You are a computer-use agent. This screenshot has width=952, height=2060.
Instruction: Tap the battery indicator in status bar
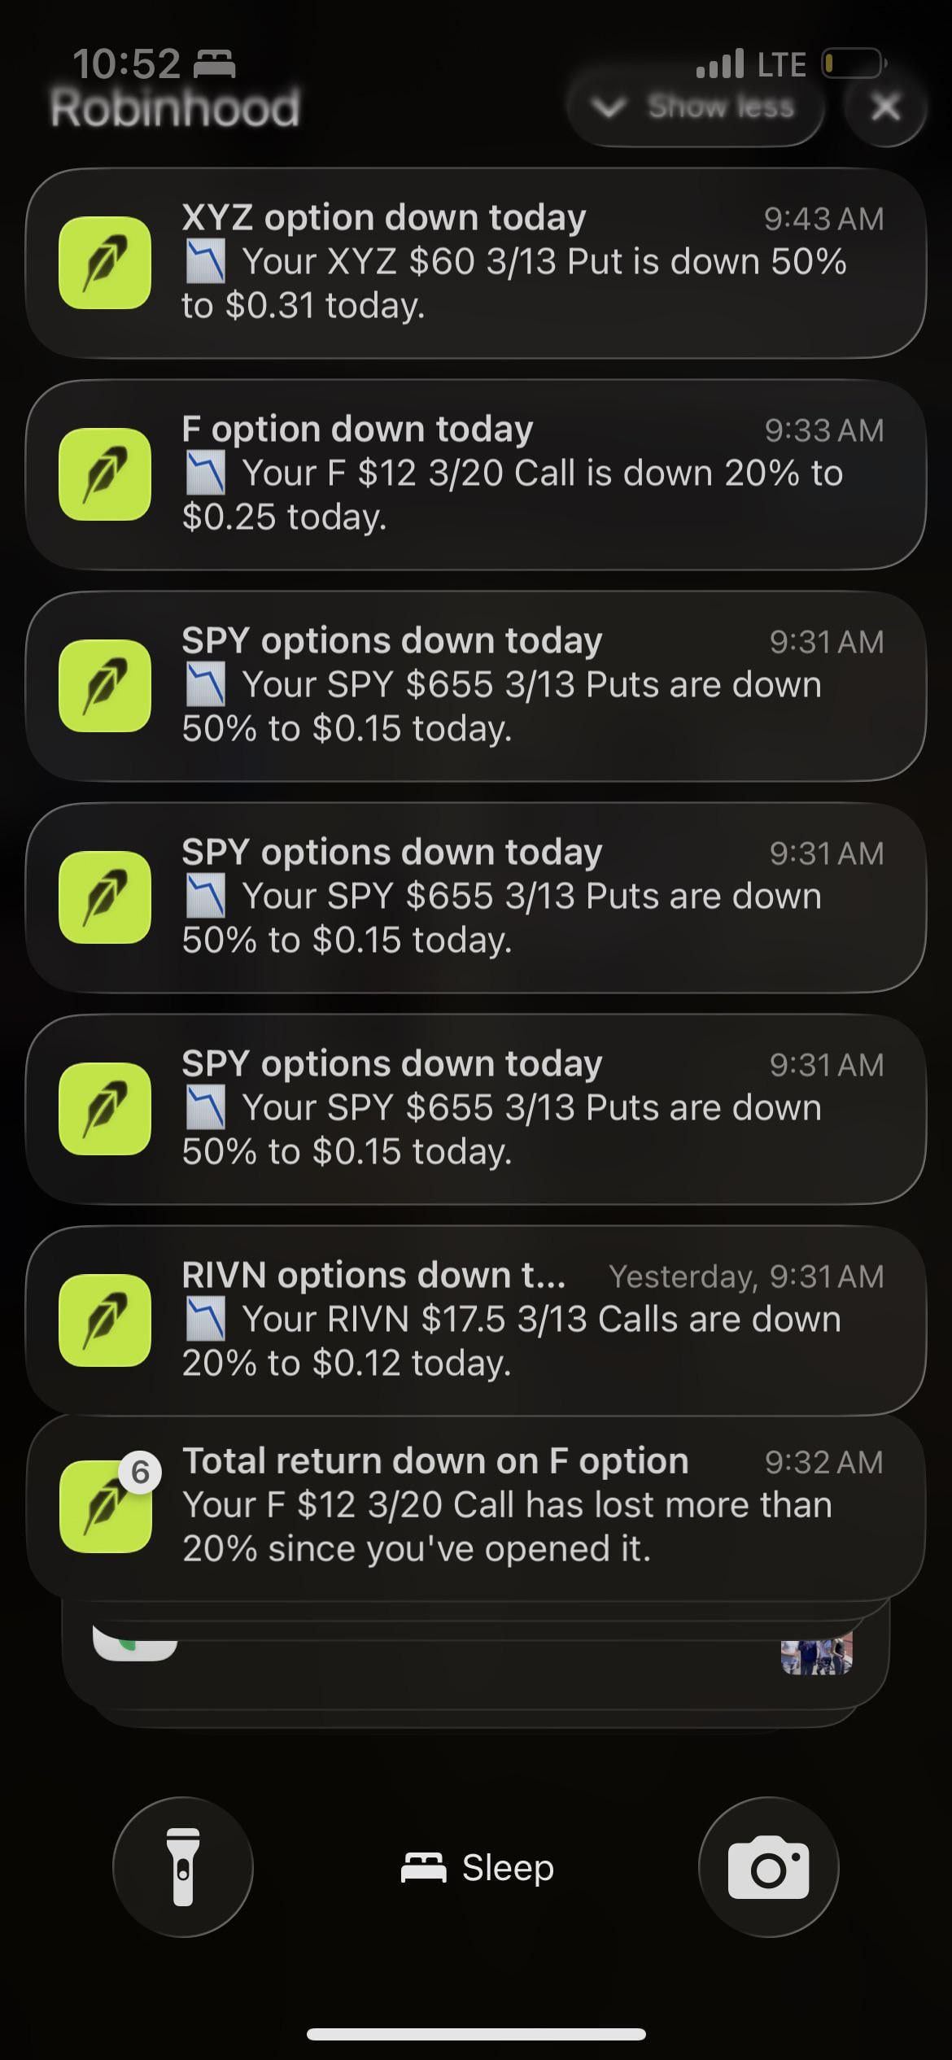click(x=853, y=63)
